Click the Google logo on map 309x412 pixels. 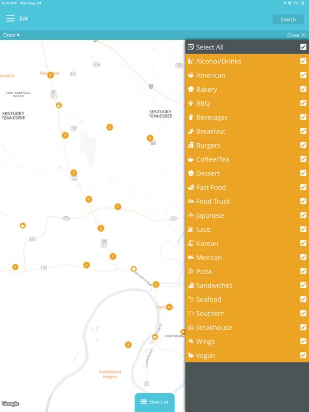pyautogui.click(x=10, y=403)
